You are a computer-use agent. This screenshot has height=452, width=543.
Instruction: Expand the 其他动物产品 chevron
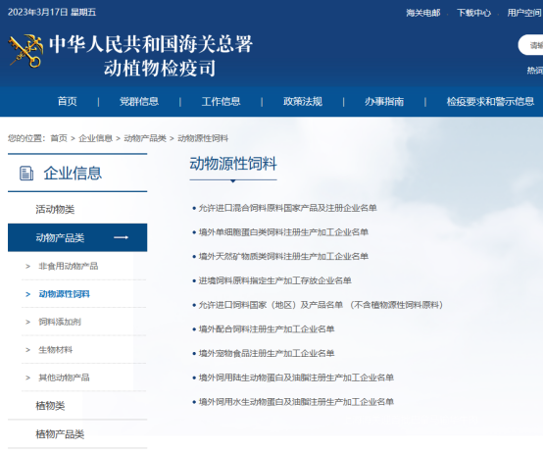click(28, 377)
